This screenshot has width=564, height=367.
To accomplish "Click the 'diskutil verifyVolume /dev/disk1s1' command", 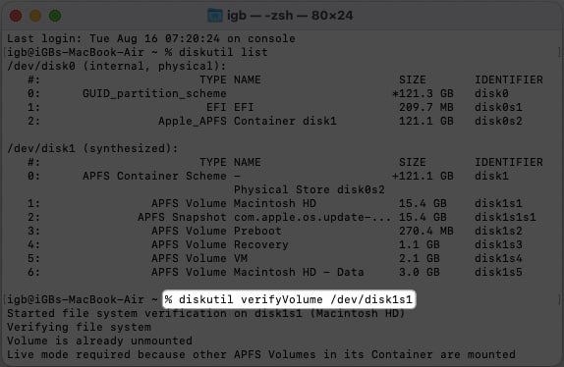I will click(x=296, y=299).
